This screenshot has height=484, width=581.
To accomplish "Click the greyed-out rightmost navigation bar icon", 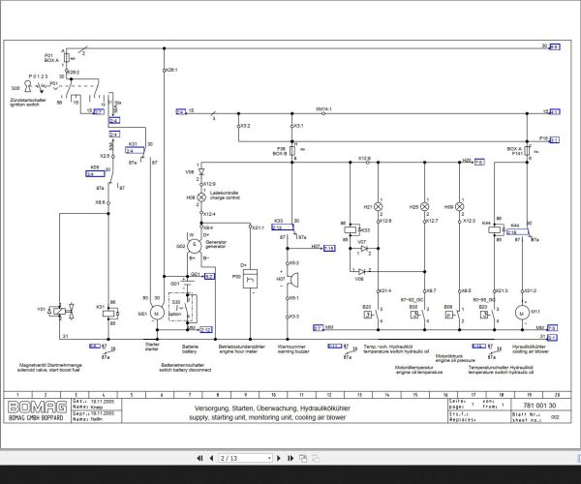I will pyautogui.click(x=316, y=458).
